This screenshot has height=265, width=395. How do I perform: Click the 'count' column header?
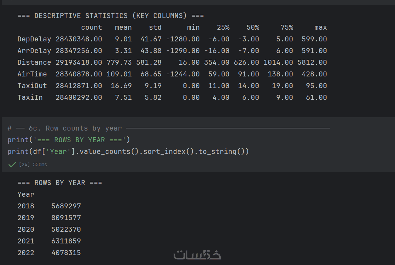click(91, 27)
